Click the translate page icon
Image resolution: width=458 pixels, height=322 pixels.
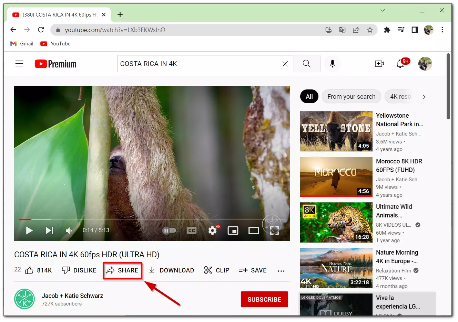coord(342,30)
